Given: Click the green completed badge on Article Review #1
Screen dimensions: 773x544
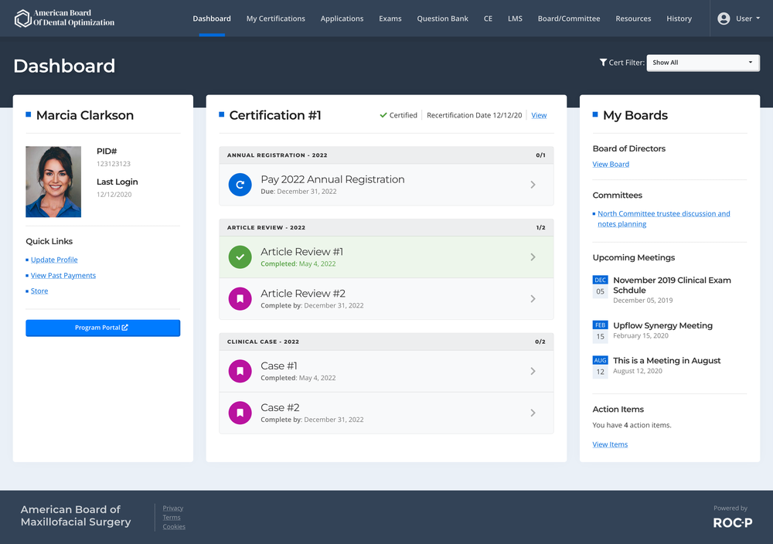Looking at the screenshot, I should point(240,257).
